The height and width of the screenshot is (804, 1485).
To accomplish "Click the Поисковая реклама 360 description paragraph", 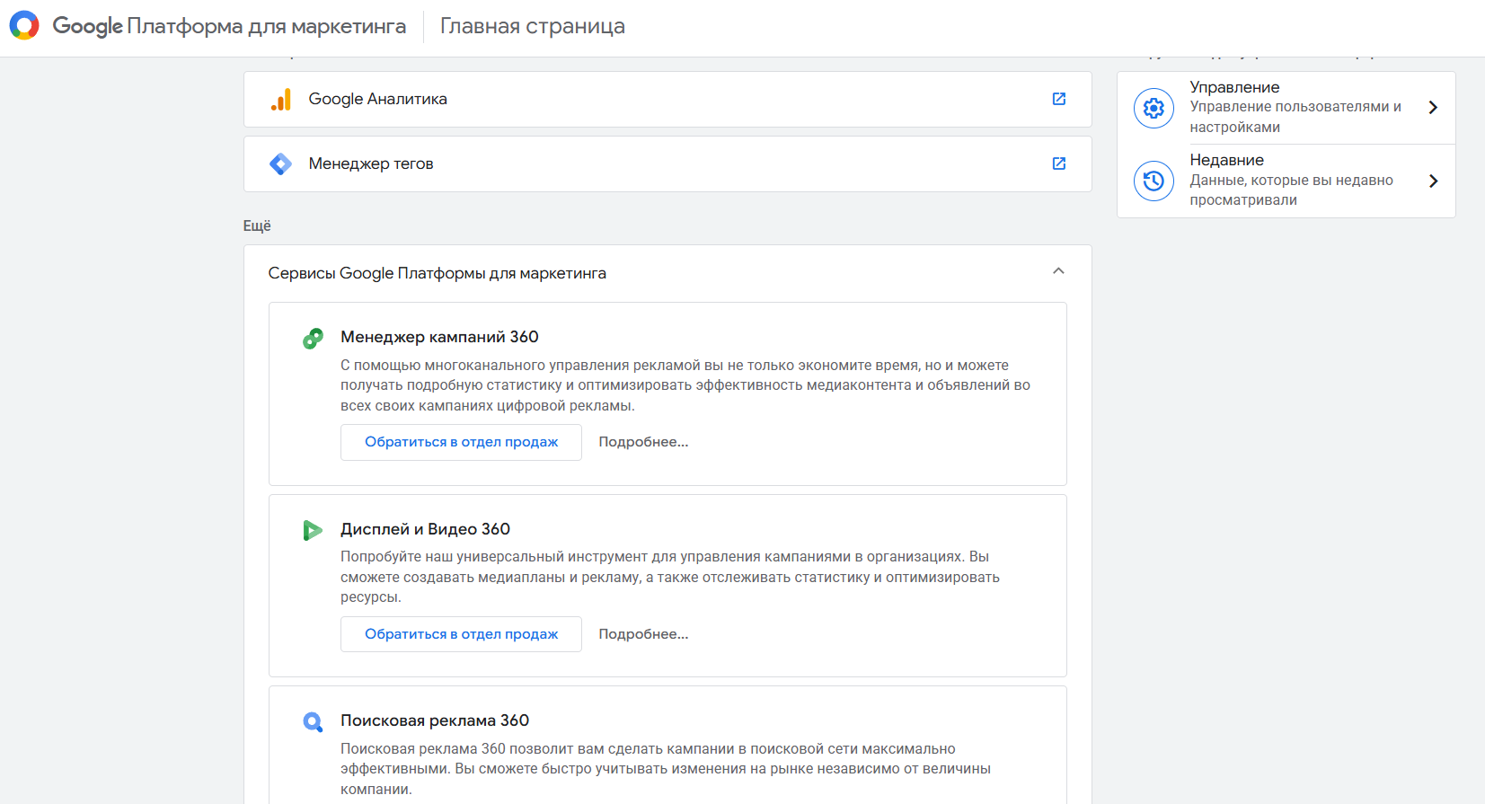I will [666, 769].
